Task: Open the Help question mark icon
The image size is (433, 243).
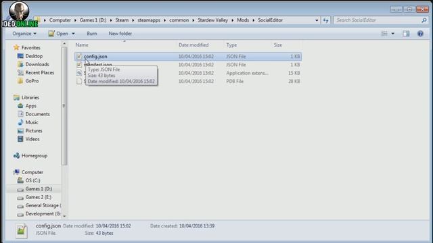Action: (x=420, y=34)
